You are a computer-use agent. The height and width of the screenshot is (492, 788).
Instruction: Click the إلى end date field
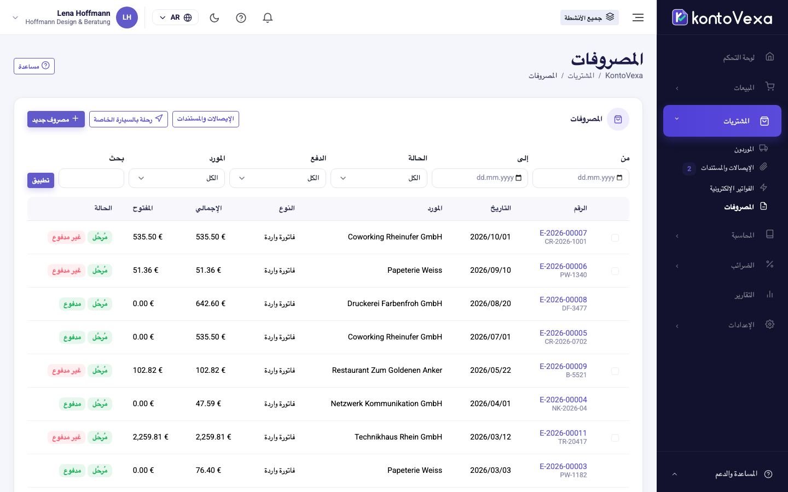coord(480,178)
